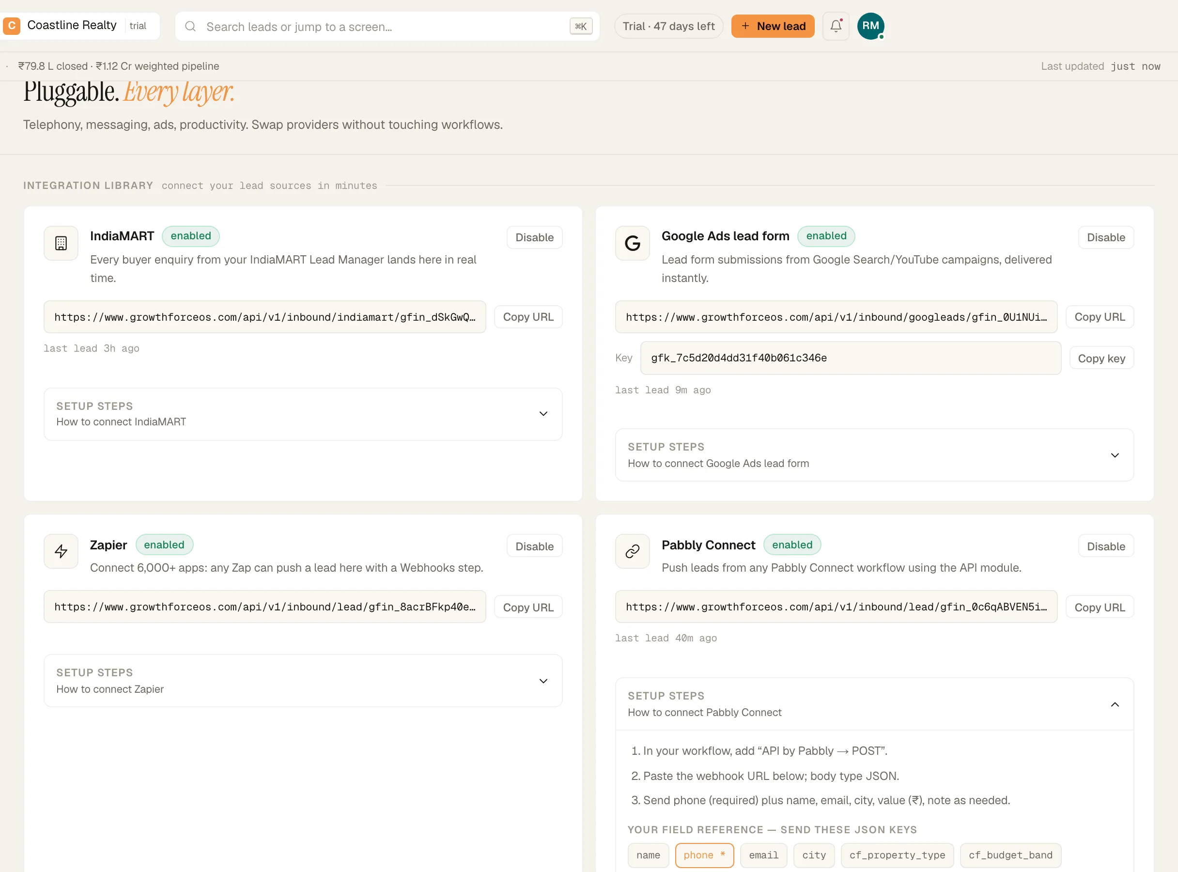
Task: Open the notifications bell
Action: (x=836, y=26)
